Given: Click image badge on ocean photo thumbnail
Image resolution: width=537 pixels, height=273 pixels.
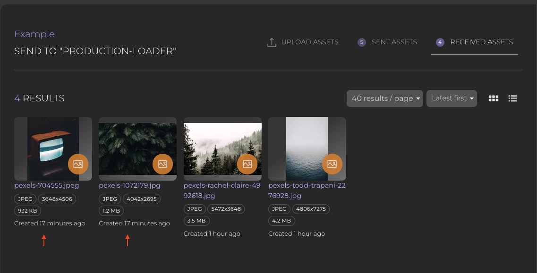Looking at the screenshot, I should click(332, 164).
